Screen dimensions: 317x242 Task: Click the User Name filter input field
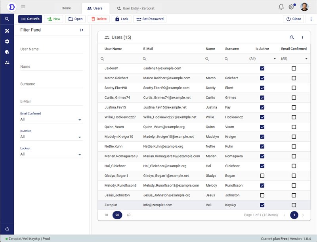(52, 50)
